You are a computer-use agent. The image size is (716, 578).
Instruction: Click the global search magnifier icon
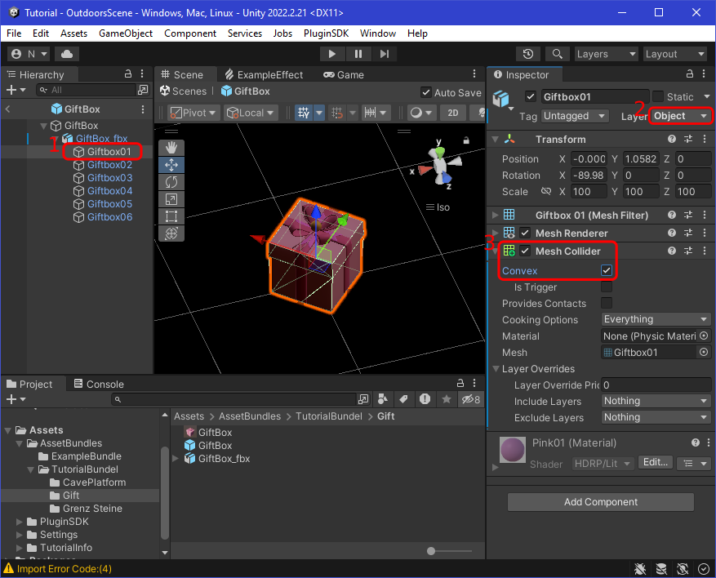[x=557, y=54]
